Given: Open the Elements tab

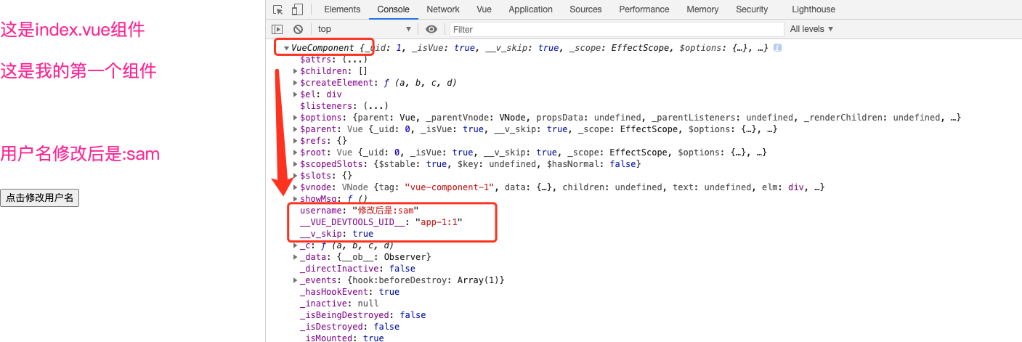Looking at the screenshot, I should pos(342,9).
